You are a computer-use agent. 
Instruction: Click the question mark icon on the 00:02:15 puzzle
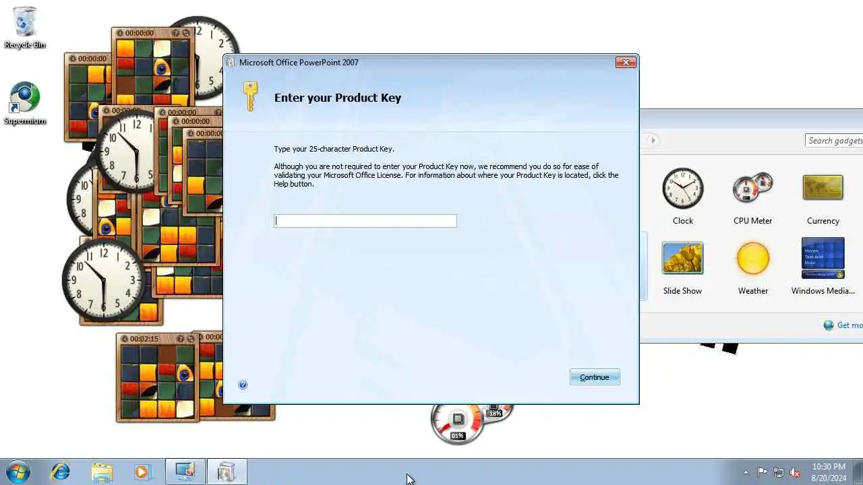pos(181,339)
